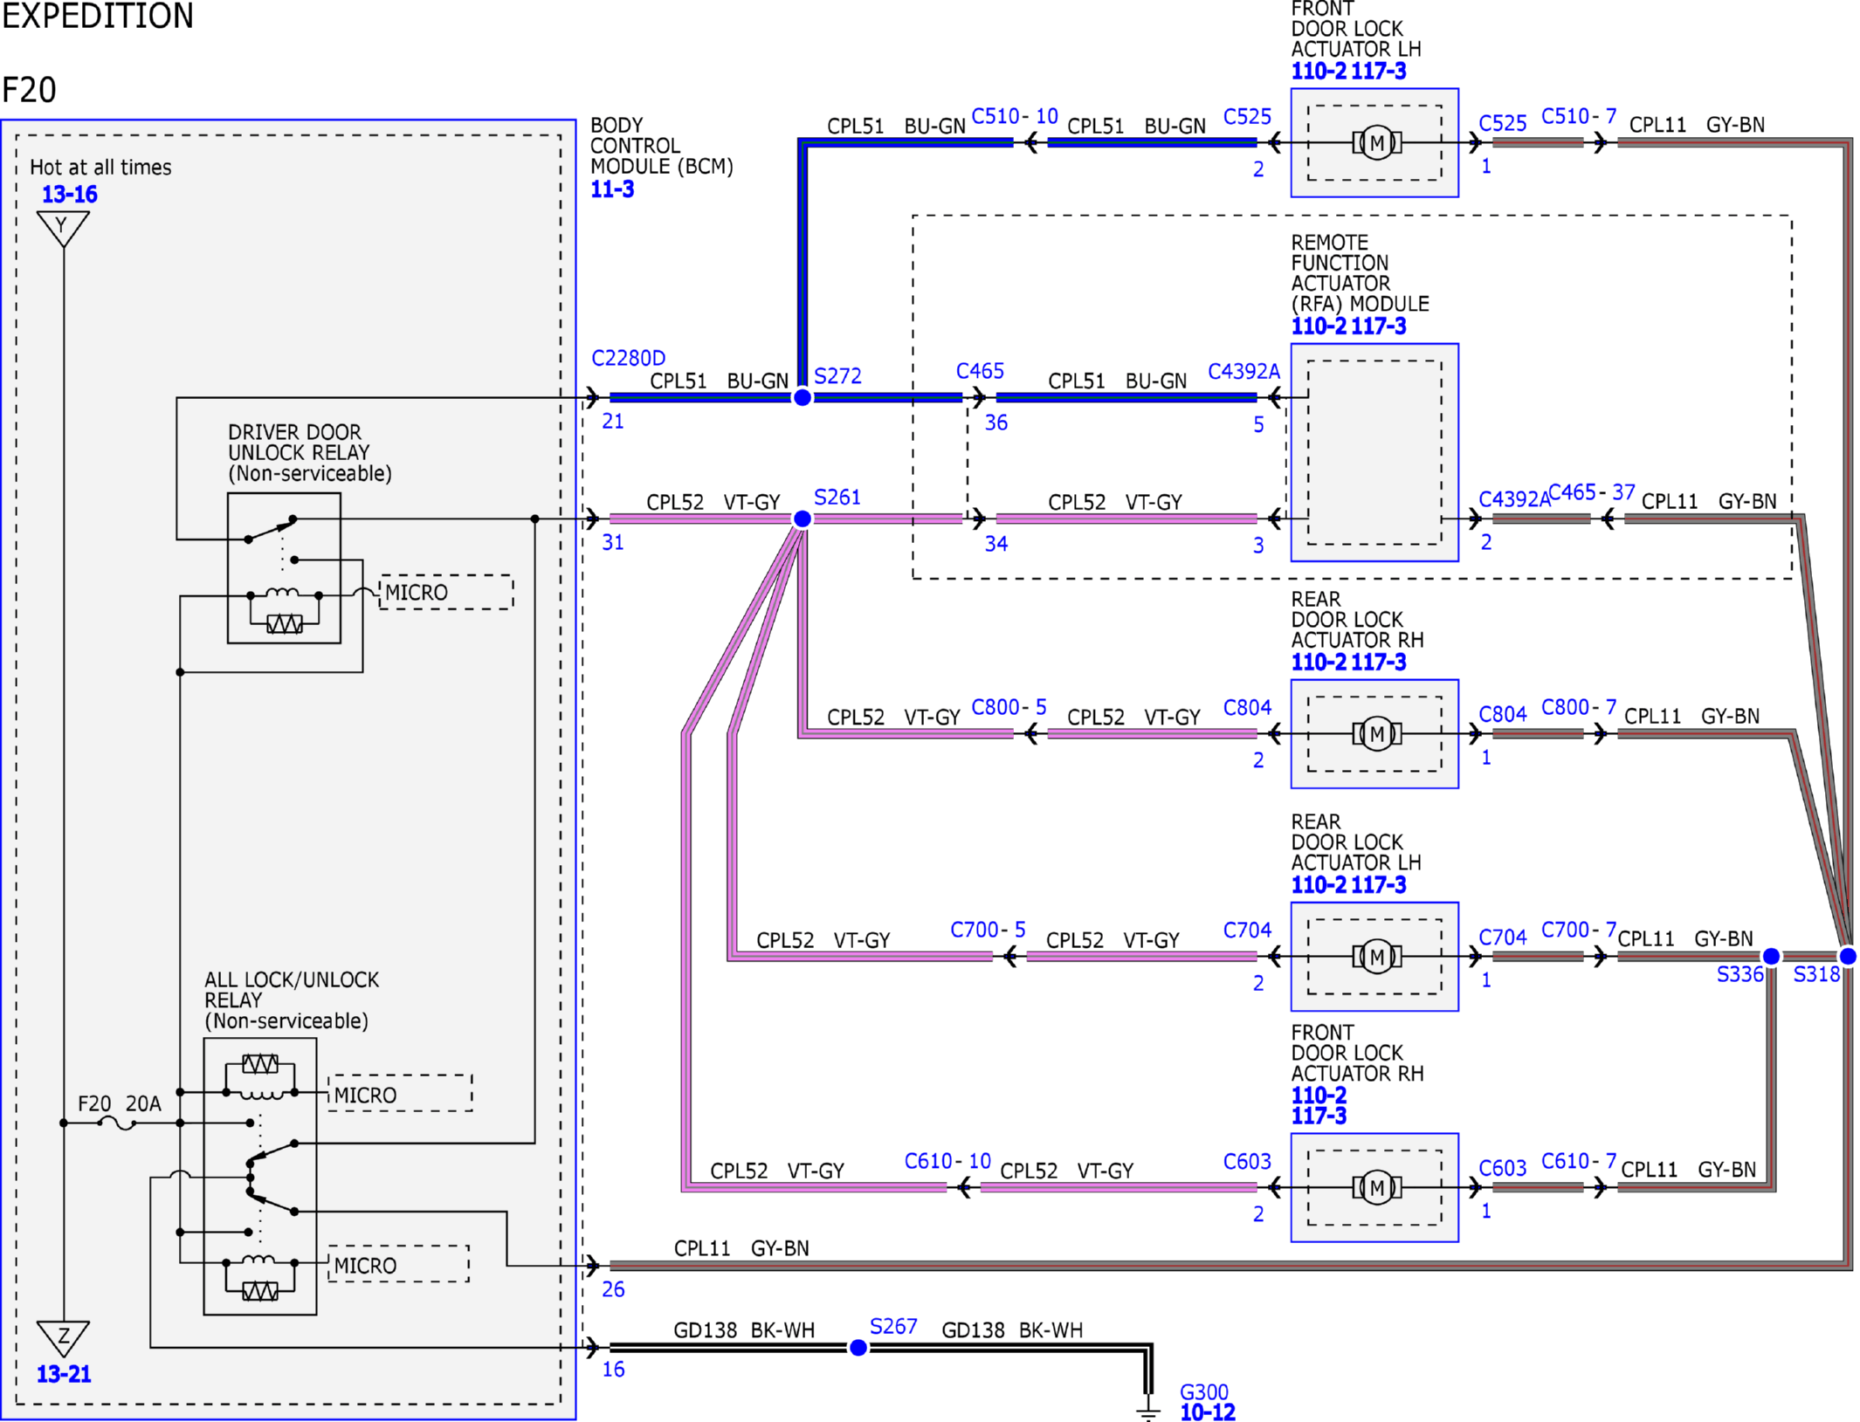Click the 'REAR DOOR LOCK ACTUATOR RH' label

click(1357, 620)
